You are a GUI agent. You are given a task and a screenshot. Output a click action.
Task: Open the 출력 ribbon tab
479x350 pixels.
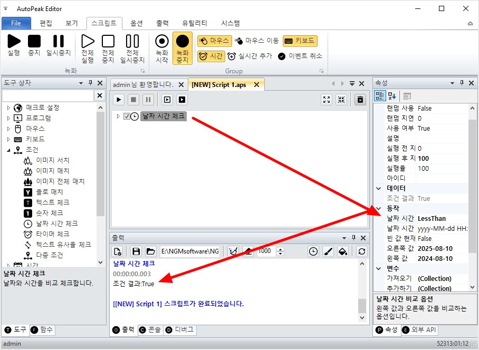point(162,23)
